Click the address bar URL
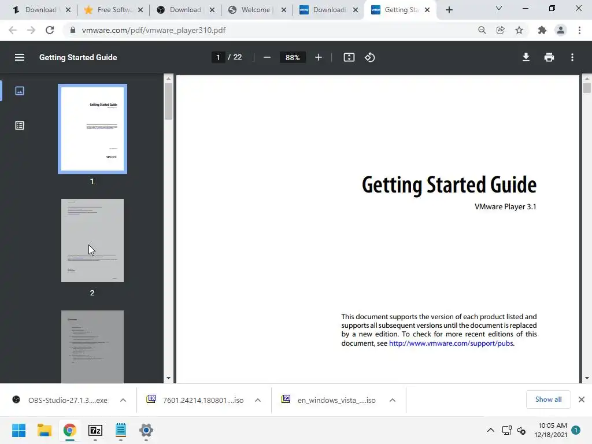Screen dimensions: 592x444 pos(154,30)
